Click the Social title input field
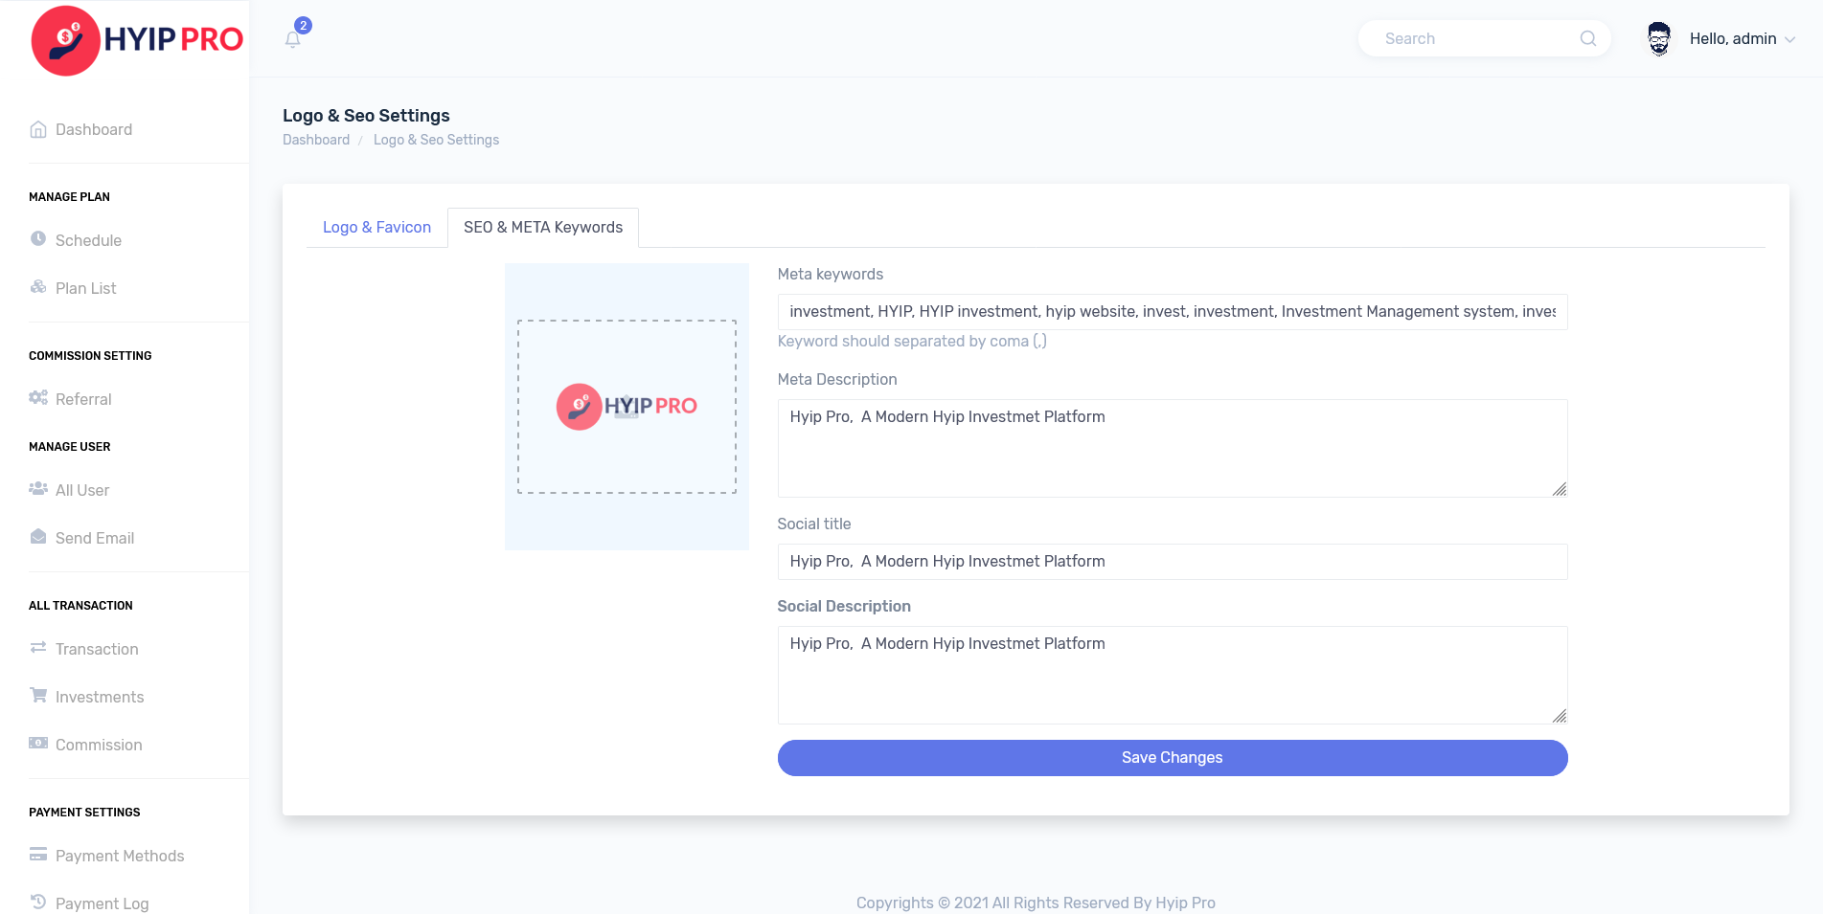The image size is (1823, 914). click(1172, 562)
